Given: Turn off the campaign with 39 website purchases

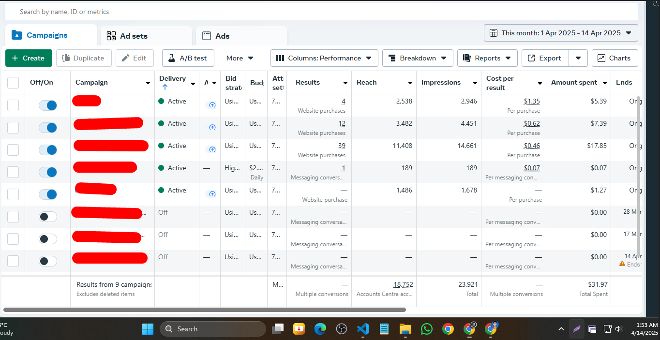Looking at the screenshot, I should 48,150.
